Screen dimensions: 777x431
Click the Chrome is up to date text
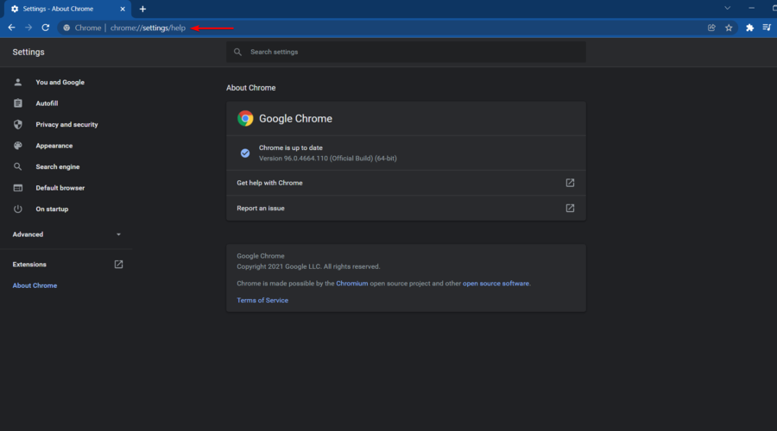(290, 148)
